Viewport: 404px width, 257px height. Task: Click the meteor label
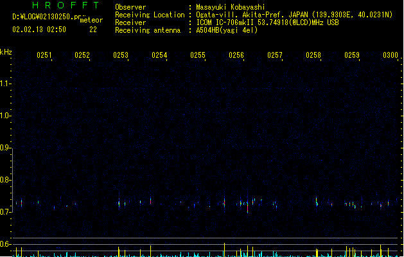point(91,20)
